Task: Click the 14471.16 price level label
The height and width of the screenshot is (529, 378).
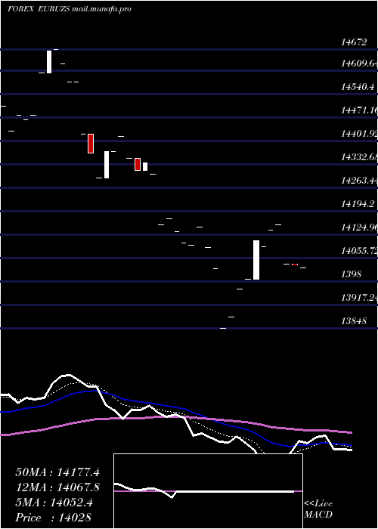Action: click(x=359, y=110)
